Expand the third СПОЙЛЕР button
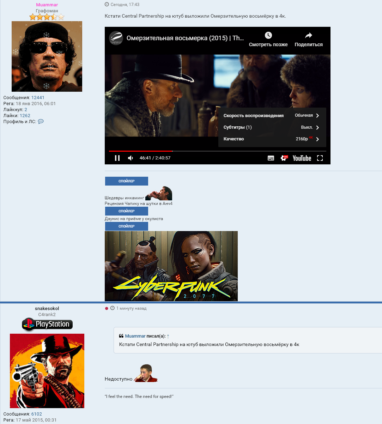This screenshot has width=382, height=424. [x=127, y=226]
